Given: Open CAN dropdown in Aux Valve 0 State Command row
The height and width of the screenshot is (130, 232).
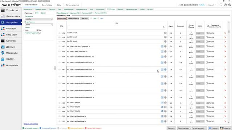Looking at the screenshot, I should coord(200,51).
